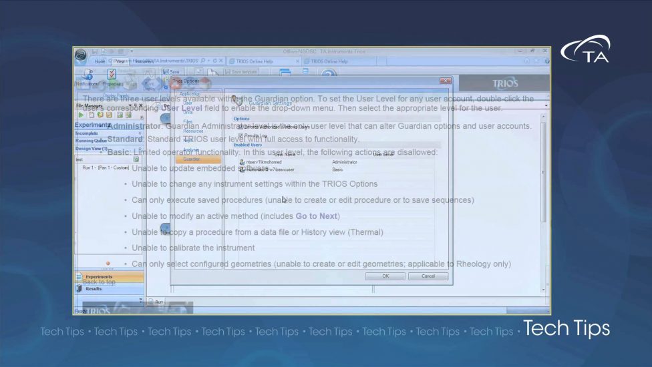Image resolution: width=652 pixels, height=367 pixels.
Task: Toggle the Results Log checkbox
Action: pyautogui.click(x=241, y=135)
